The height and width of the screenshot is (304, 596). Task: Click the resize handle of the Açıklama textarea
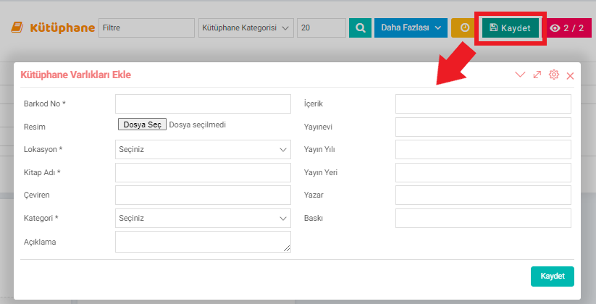click(287, 248)
